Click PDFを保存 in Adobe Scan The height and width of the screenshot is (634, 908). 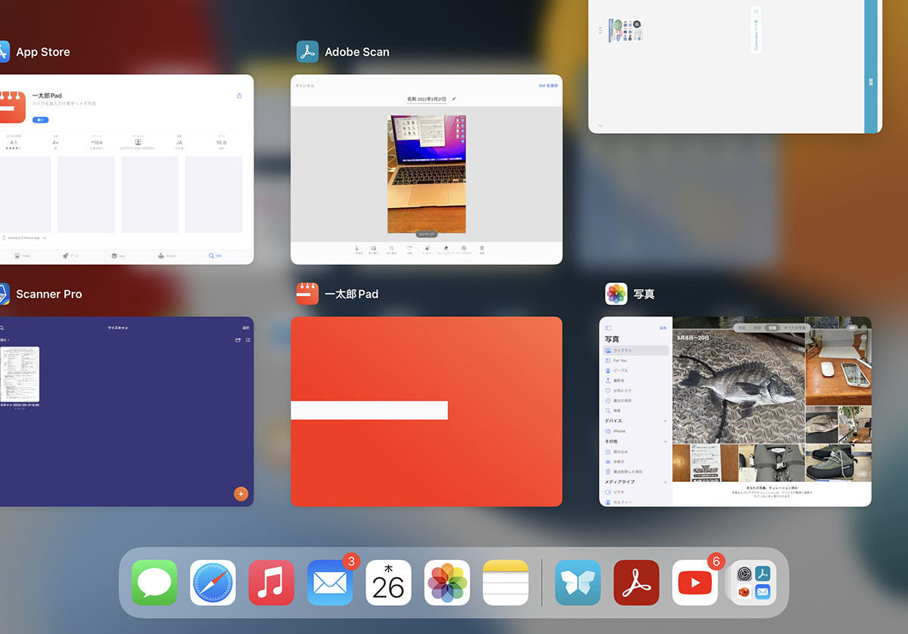[549, 85]
